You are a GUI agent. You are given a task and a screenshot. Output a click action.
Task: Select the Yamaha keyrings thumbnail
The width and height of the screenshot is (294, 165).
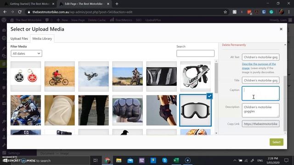(x=26, y=77)
